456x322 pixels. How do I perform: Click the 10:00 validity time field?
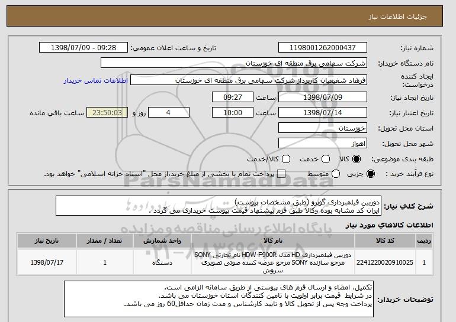click(x=233, y=113)
